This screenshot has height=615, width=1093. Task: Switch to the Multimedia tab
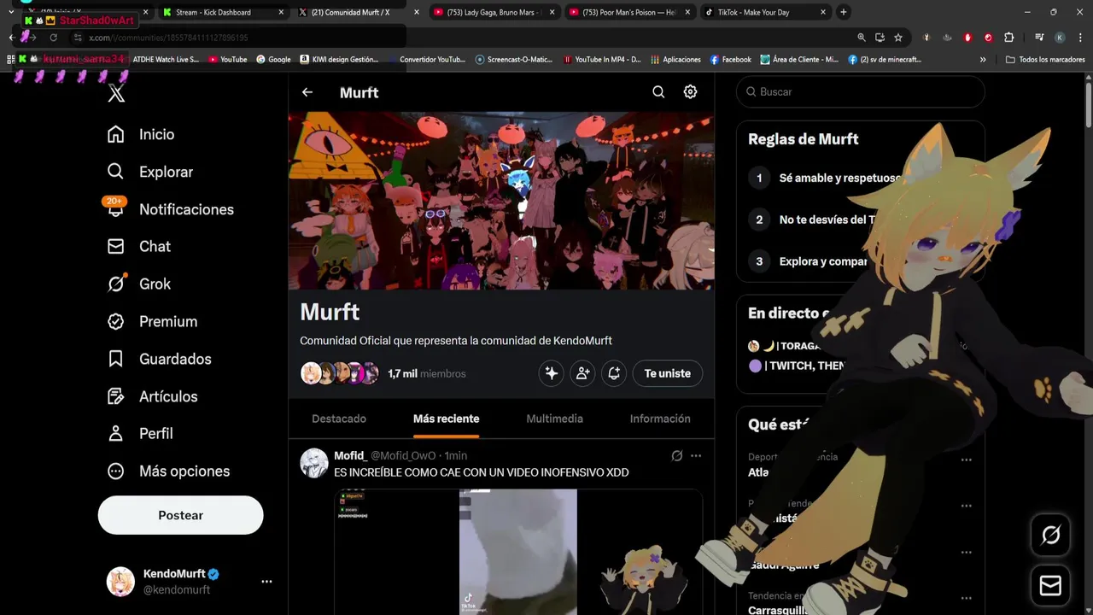tap(554, 419)
